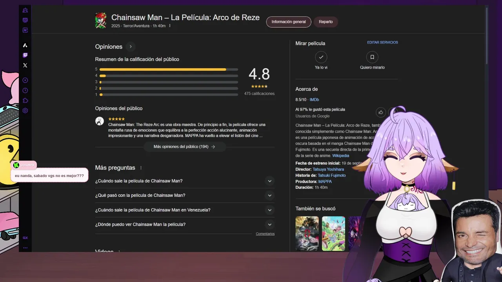Image resolution: width=502 pixels, height=282 pixels.
Task: Expand the Venezuela release question
Action: (185, 210)
